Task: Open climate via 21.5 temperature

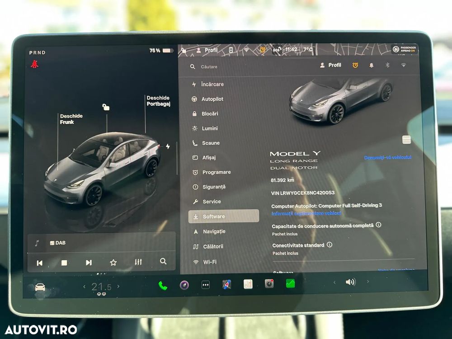Action: point(101,287)
